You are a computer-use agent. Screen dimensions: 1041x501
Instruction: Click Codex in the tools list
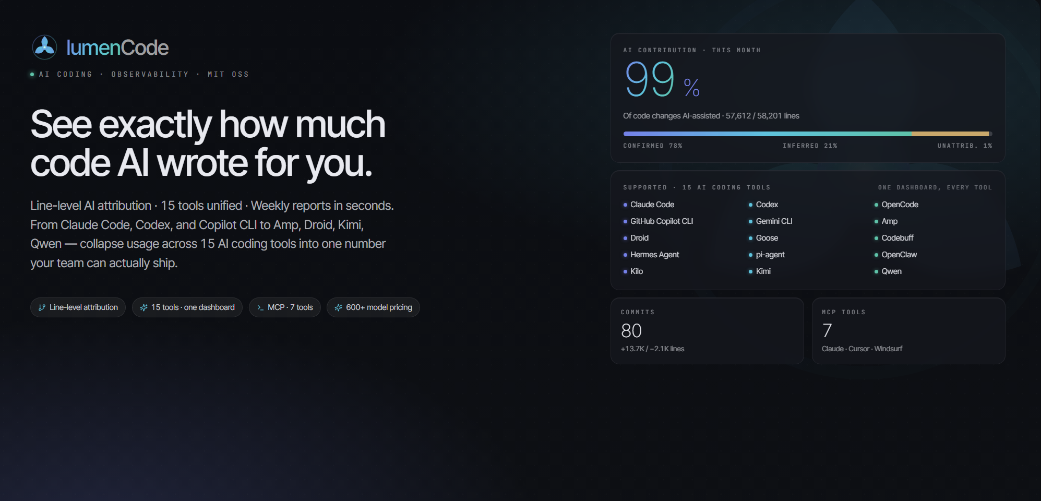tap(767, 205)
